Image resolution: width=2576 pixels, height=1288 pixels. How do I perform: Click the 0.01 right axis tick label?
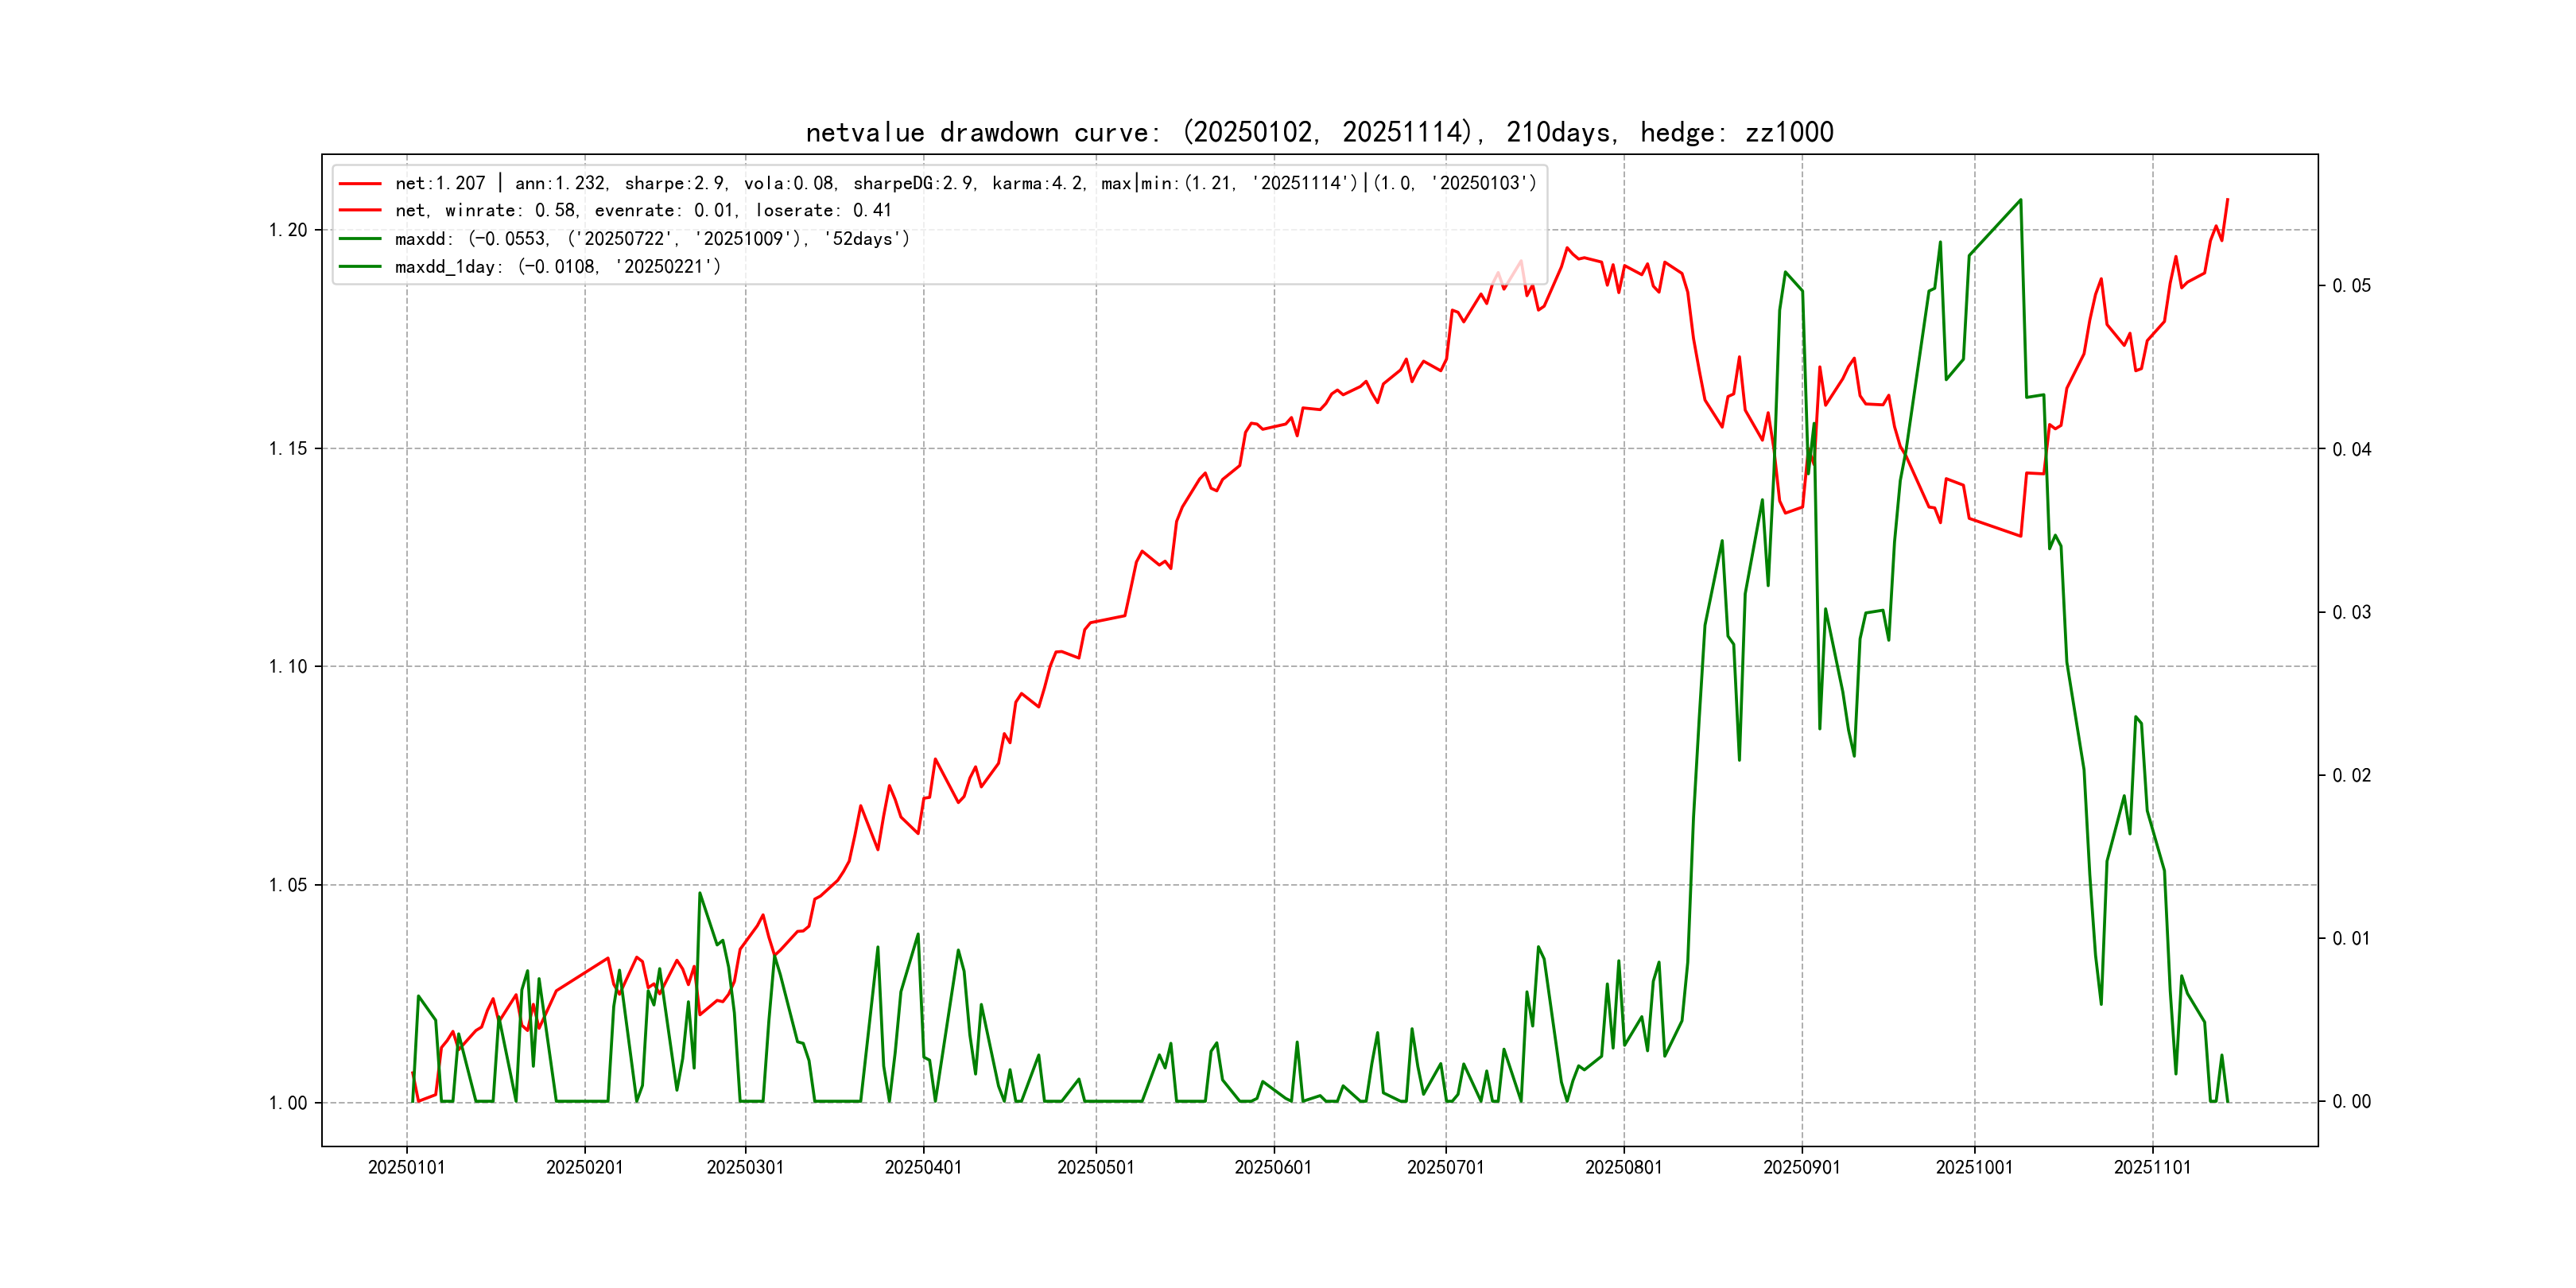point(2351,939)
